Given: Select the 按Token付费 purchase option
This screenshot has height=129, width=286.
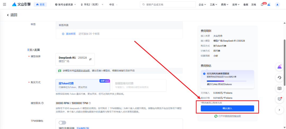Looking at the screenshot, I should 83,85.
